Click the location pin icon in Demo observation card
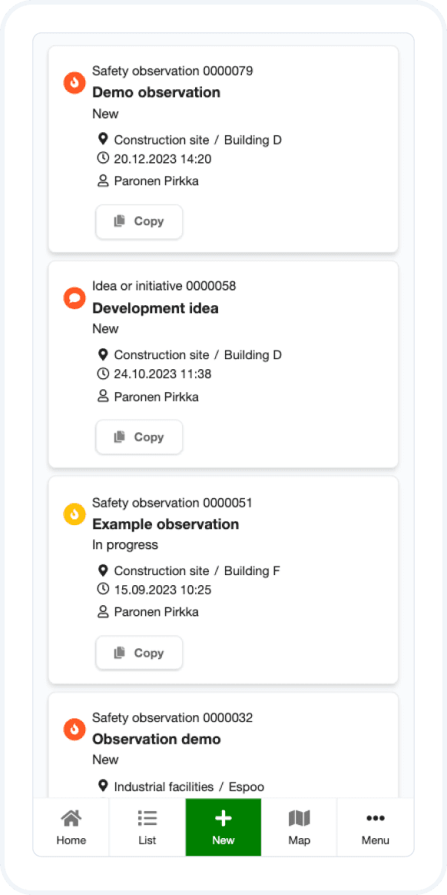 (x=103, y=139)
